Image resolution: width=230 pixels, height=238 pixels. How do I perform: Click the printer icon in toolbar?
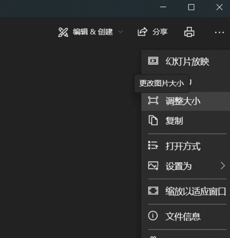(x=189, y=32)
